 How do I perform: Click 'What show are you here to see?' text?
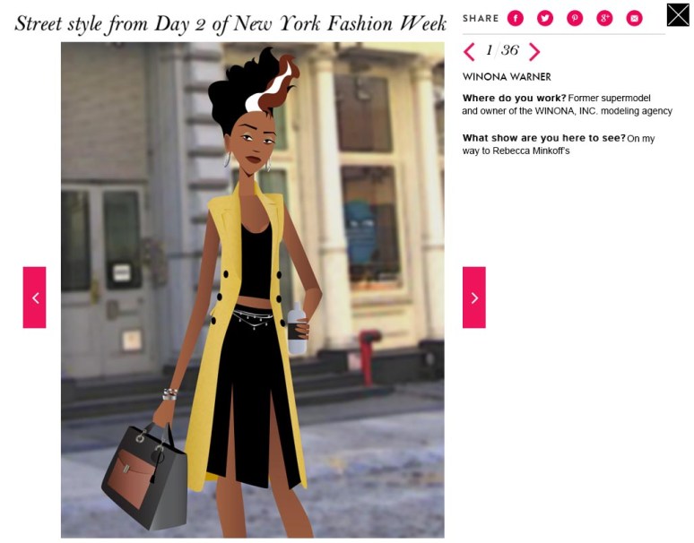click(x=544, y=138)
